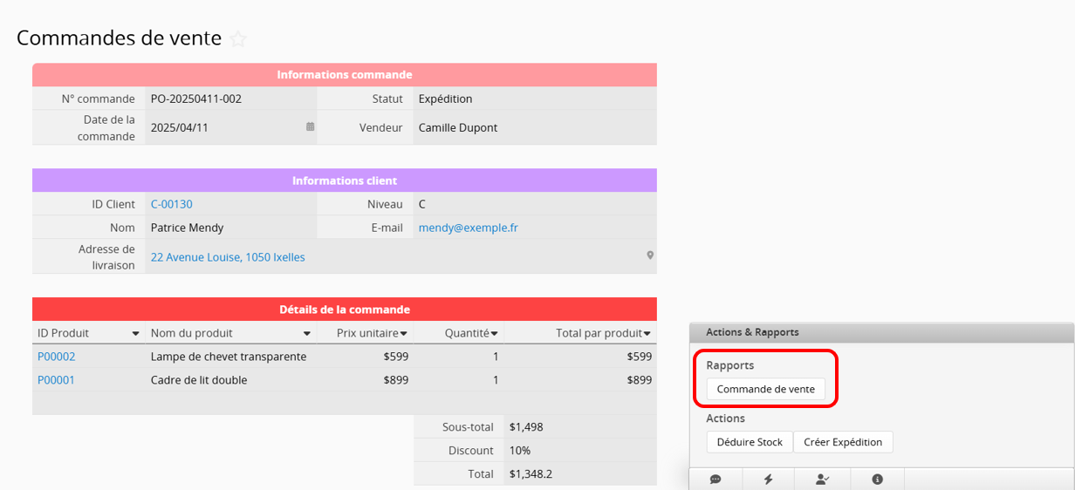The height and width of the screenshot is (490, 1075).
Task: Click the map pin icon in delivery address
Action: 650,256
